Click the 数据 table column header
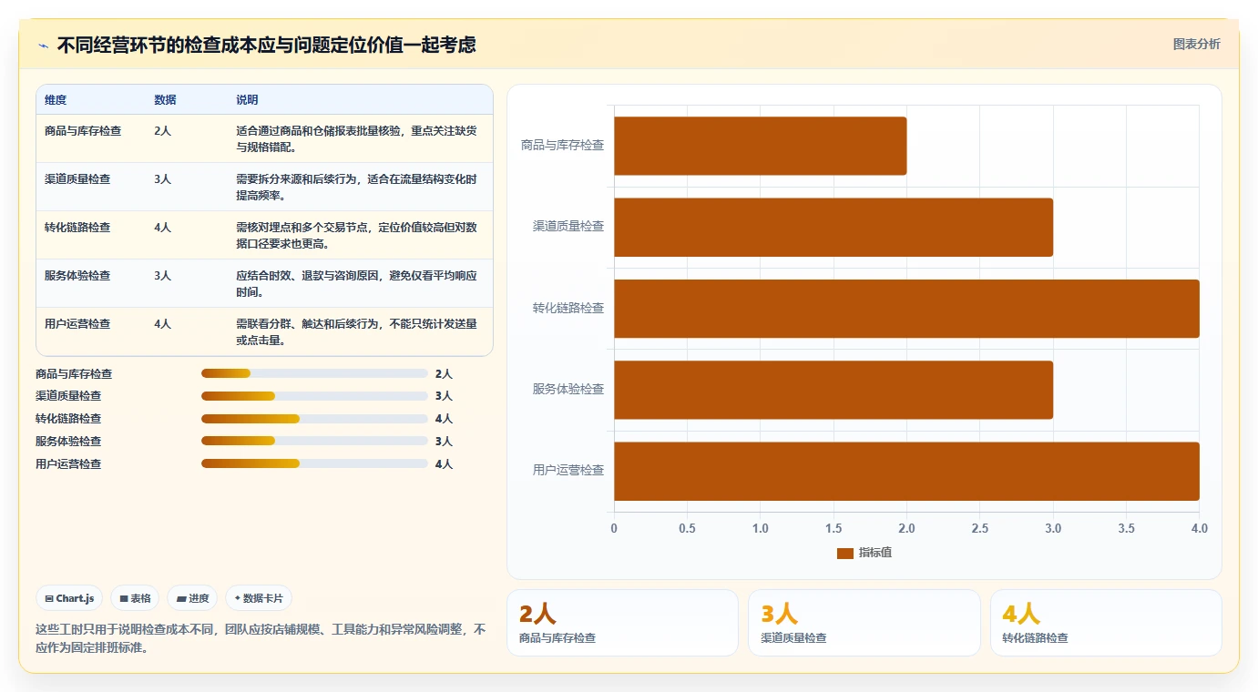The image size is (1258, 692). (x=165, y=100)
